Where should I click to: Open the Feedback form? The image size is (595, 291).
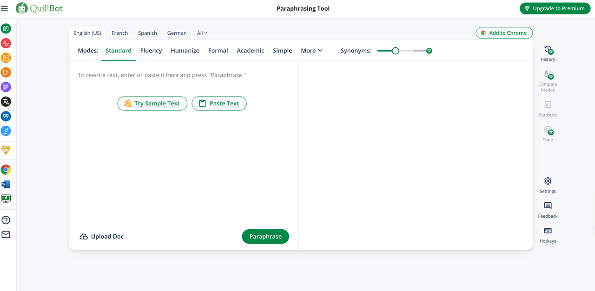tap(548, 210)
